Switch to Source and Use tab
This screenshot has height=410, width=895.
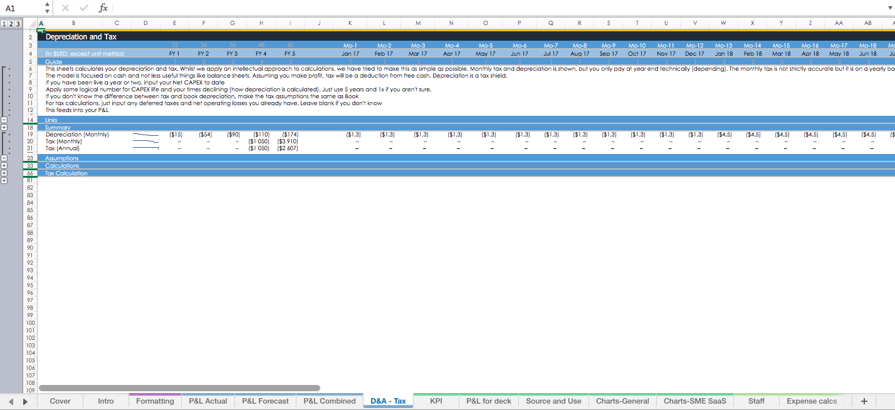point(553,401)
